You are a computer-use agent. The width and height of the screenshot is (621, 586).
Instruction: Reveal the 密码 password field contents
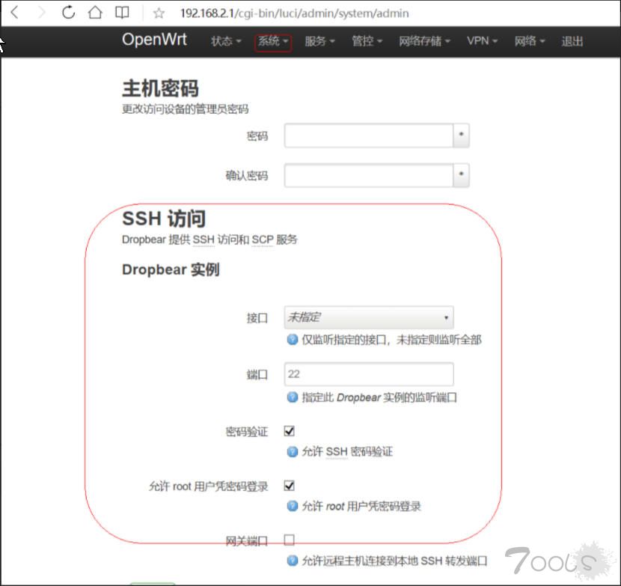(x=461, y=135)
